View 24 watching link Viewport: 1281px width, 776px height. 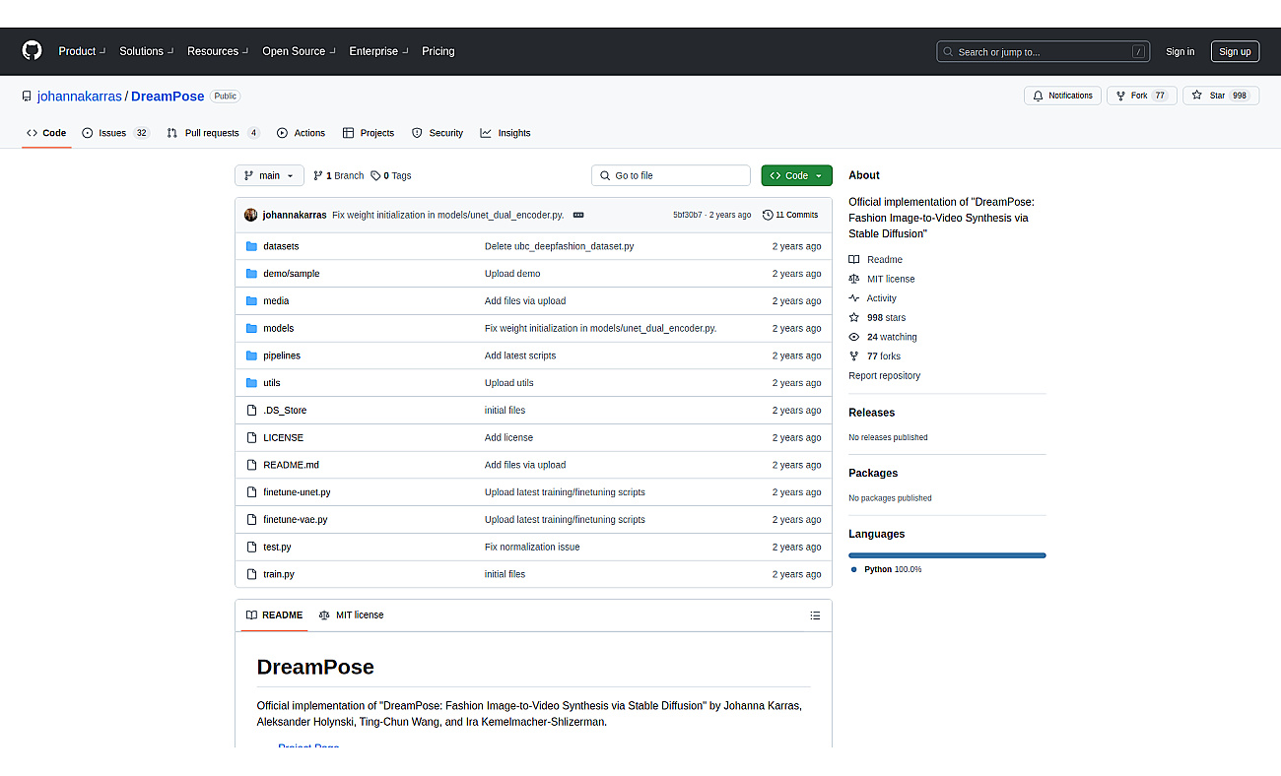883,337
